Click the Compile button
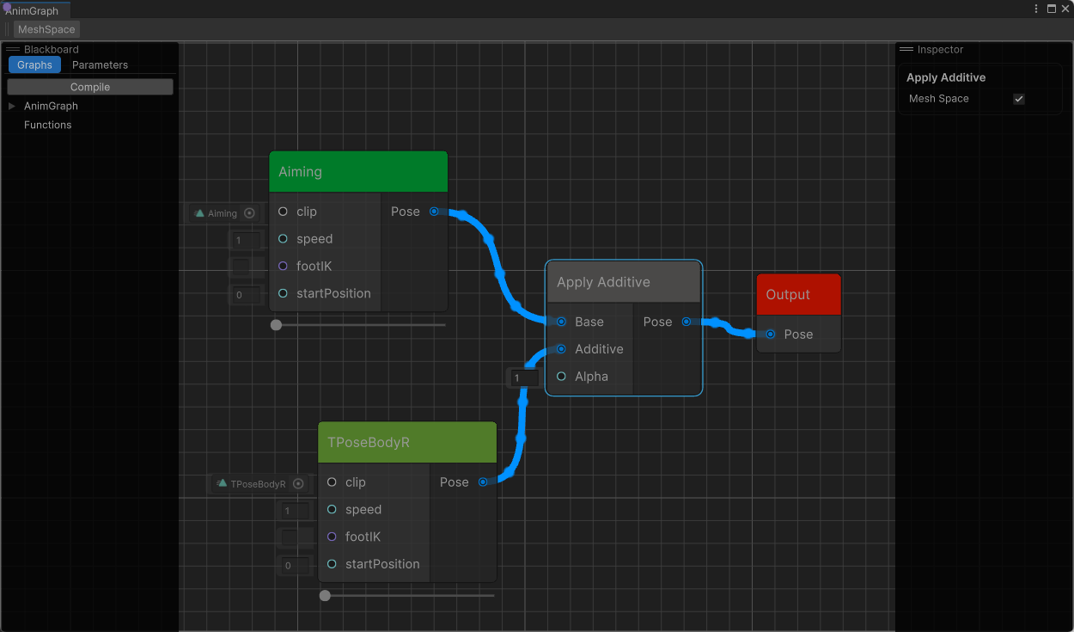1074x632 pixels. coord(90,87)
